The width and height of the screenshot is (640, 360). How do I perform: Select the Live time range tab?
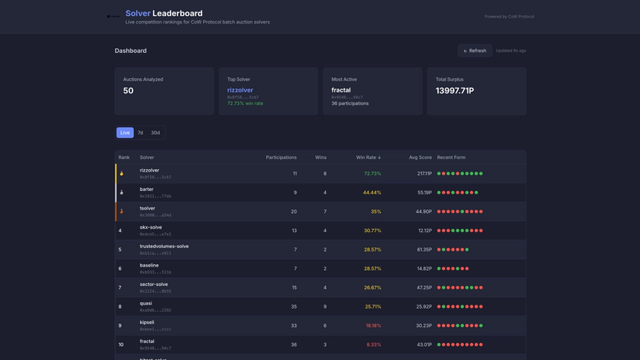coord(125,133)
